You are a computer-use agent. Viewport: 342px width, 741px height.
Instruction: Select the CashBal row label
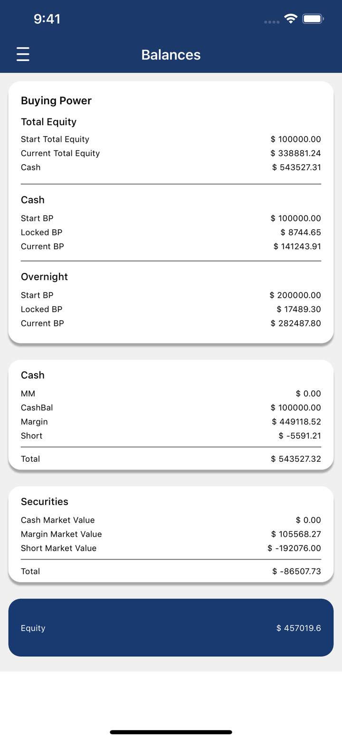pyautogui.click(x=37, y=408)
